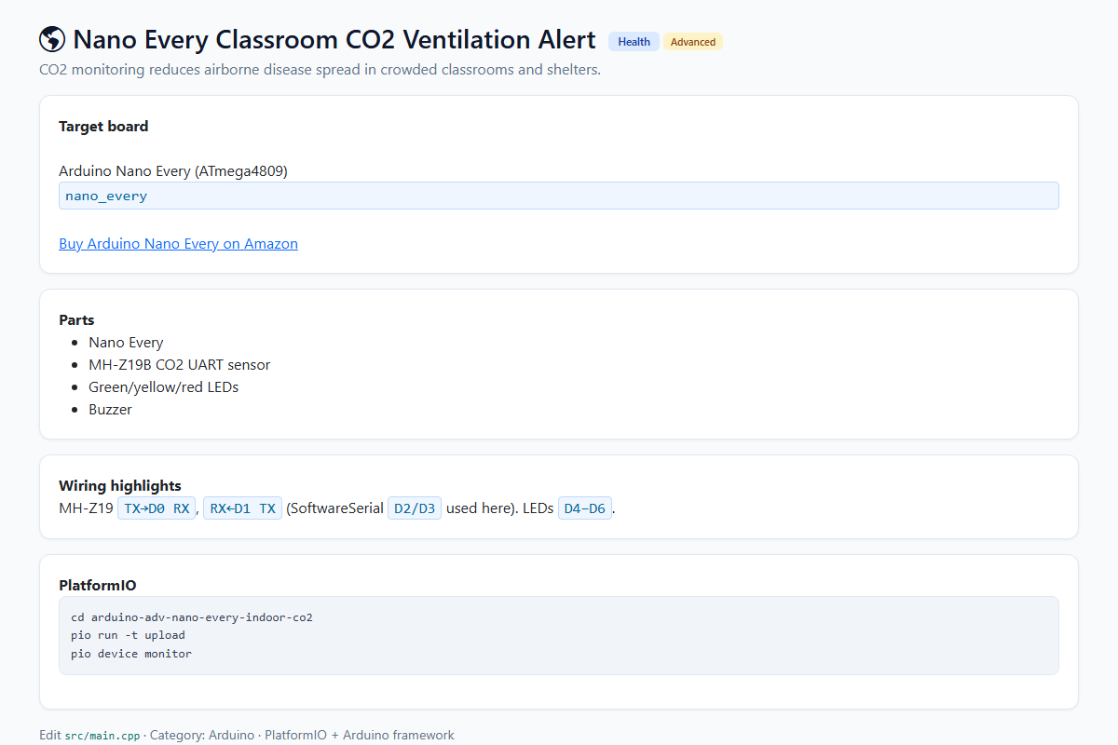The width and height of the screenshot is (1118, 745).
Task: Click the RX←D1 TX code chip
Action: click(242, 508)
